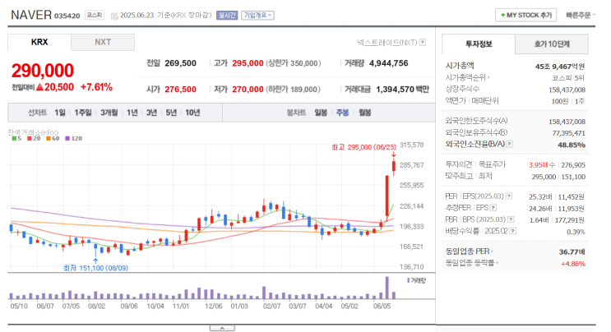Open 동일업종 등락률 link
611x332 pixels.
(x=470, y=263)
